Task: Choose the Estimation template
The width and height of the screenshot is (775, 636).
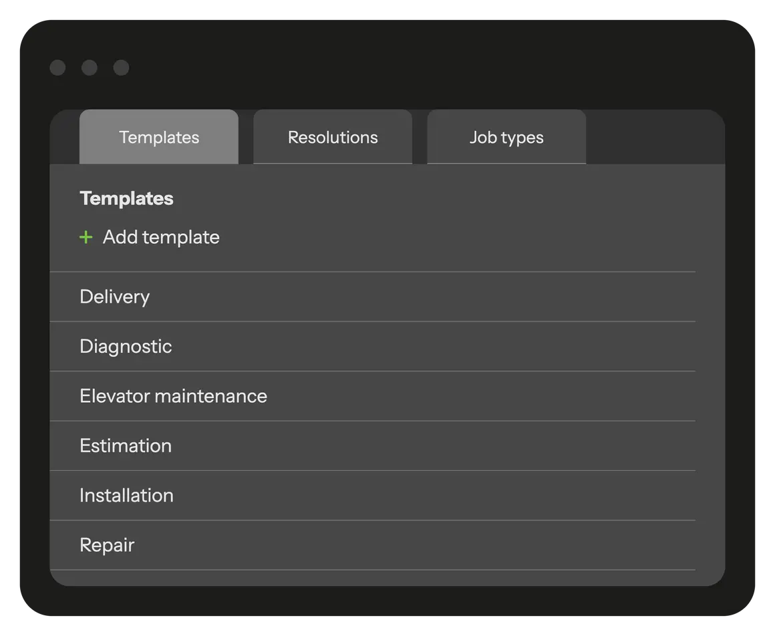Action: point(126,446)
